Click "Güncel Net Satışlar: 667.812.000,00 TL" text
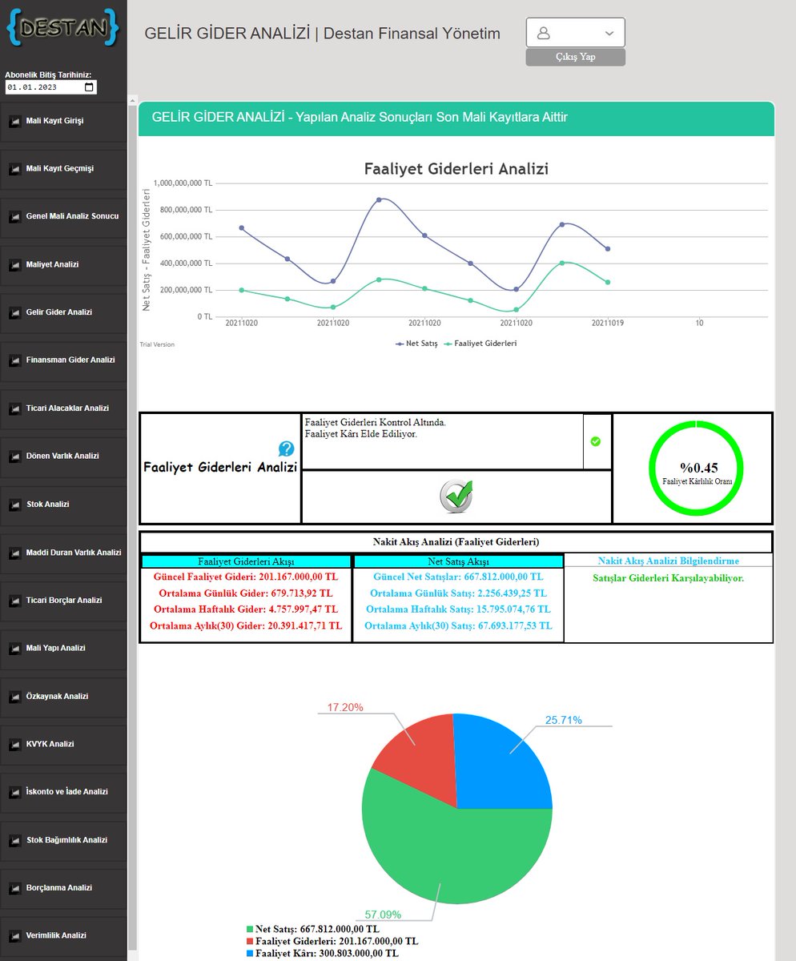Viewport: 796px width, 961px height. point(458,577)
